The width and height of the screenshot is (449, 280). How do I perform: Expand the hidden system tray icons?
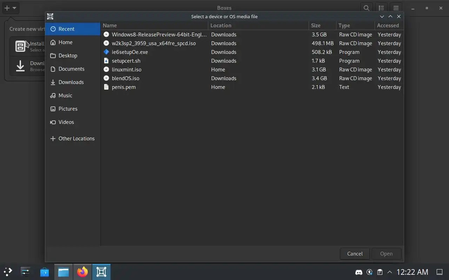(x=390, y=272)
